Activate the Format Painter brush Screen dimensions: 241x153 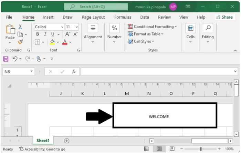point(20,42)
